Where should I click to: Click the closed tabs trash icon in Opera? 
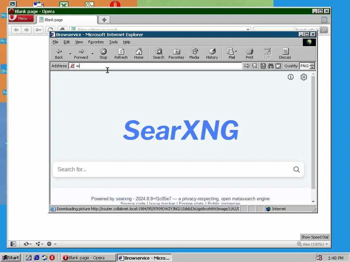coord(324,20)
